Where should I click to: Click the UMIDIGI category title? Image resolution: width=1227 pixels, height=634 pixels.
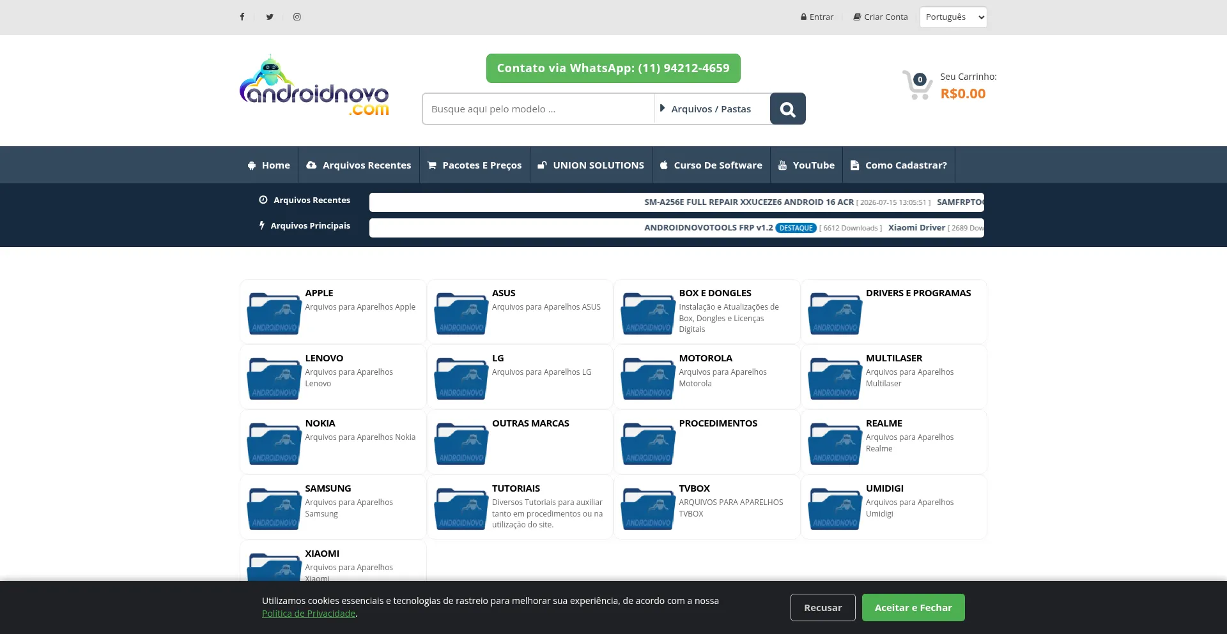[x=884, y=488]
